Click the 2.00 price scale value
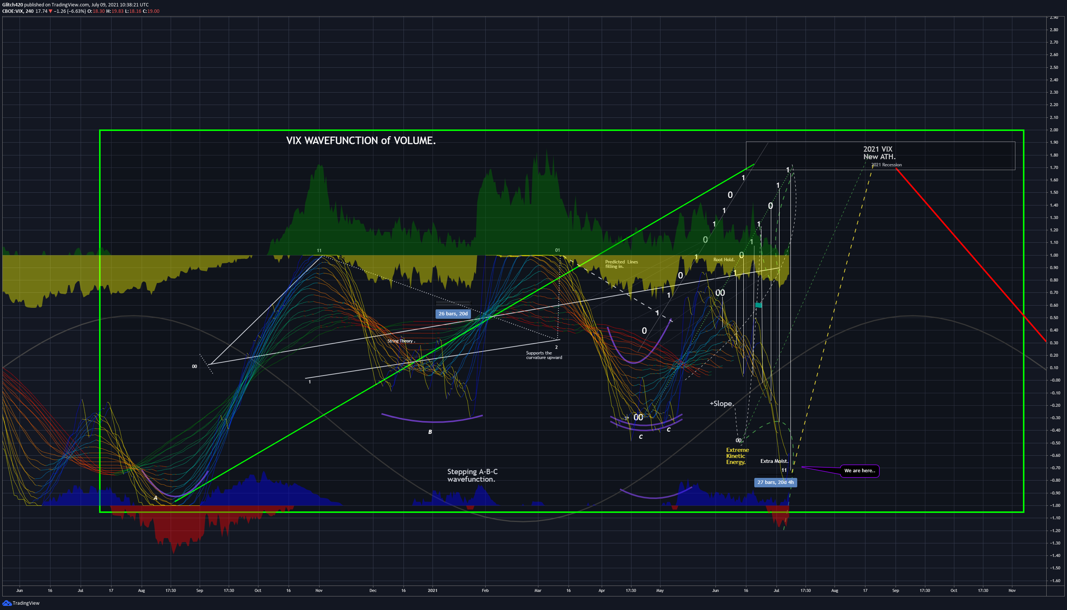The image size is (1067, 610). coord(1053,130)
